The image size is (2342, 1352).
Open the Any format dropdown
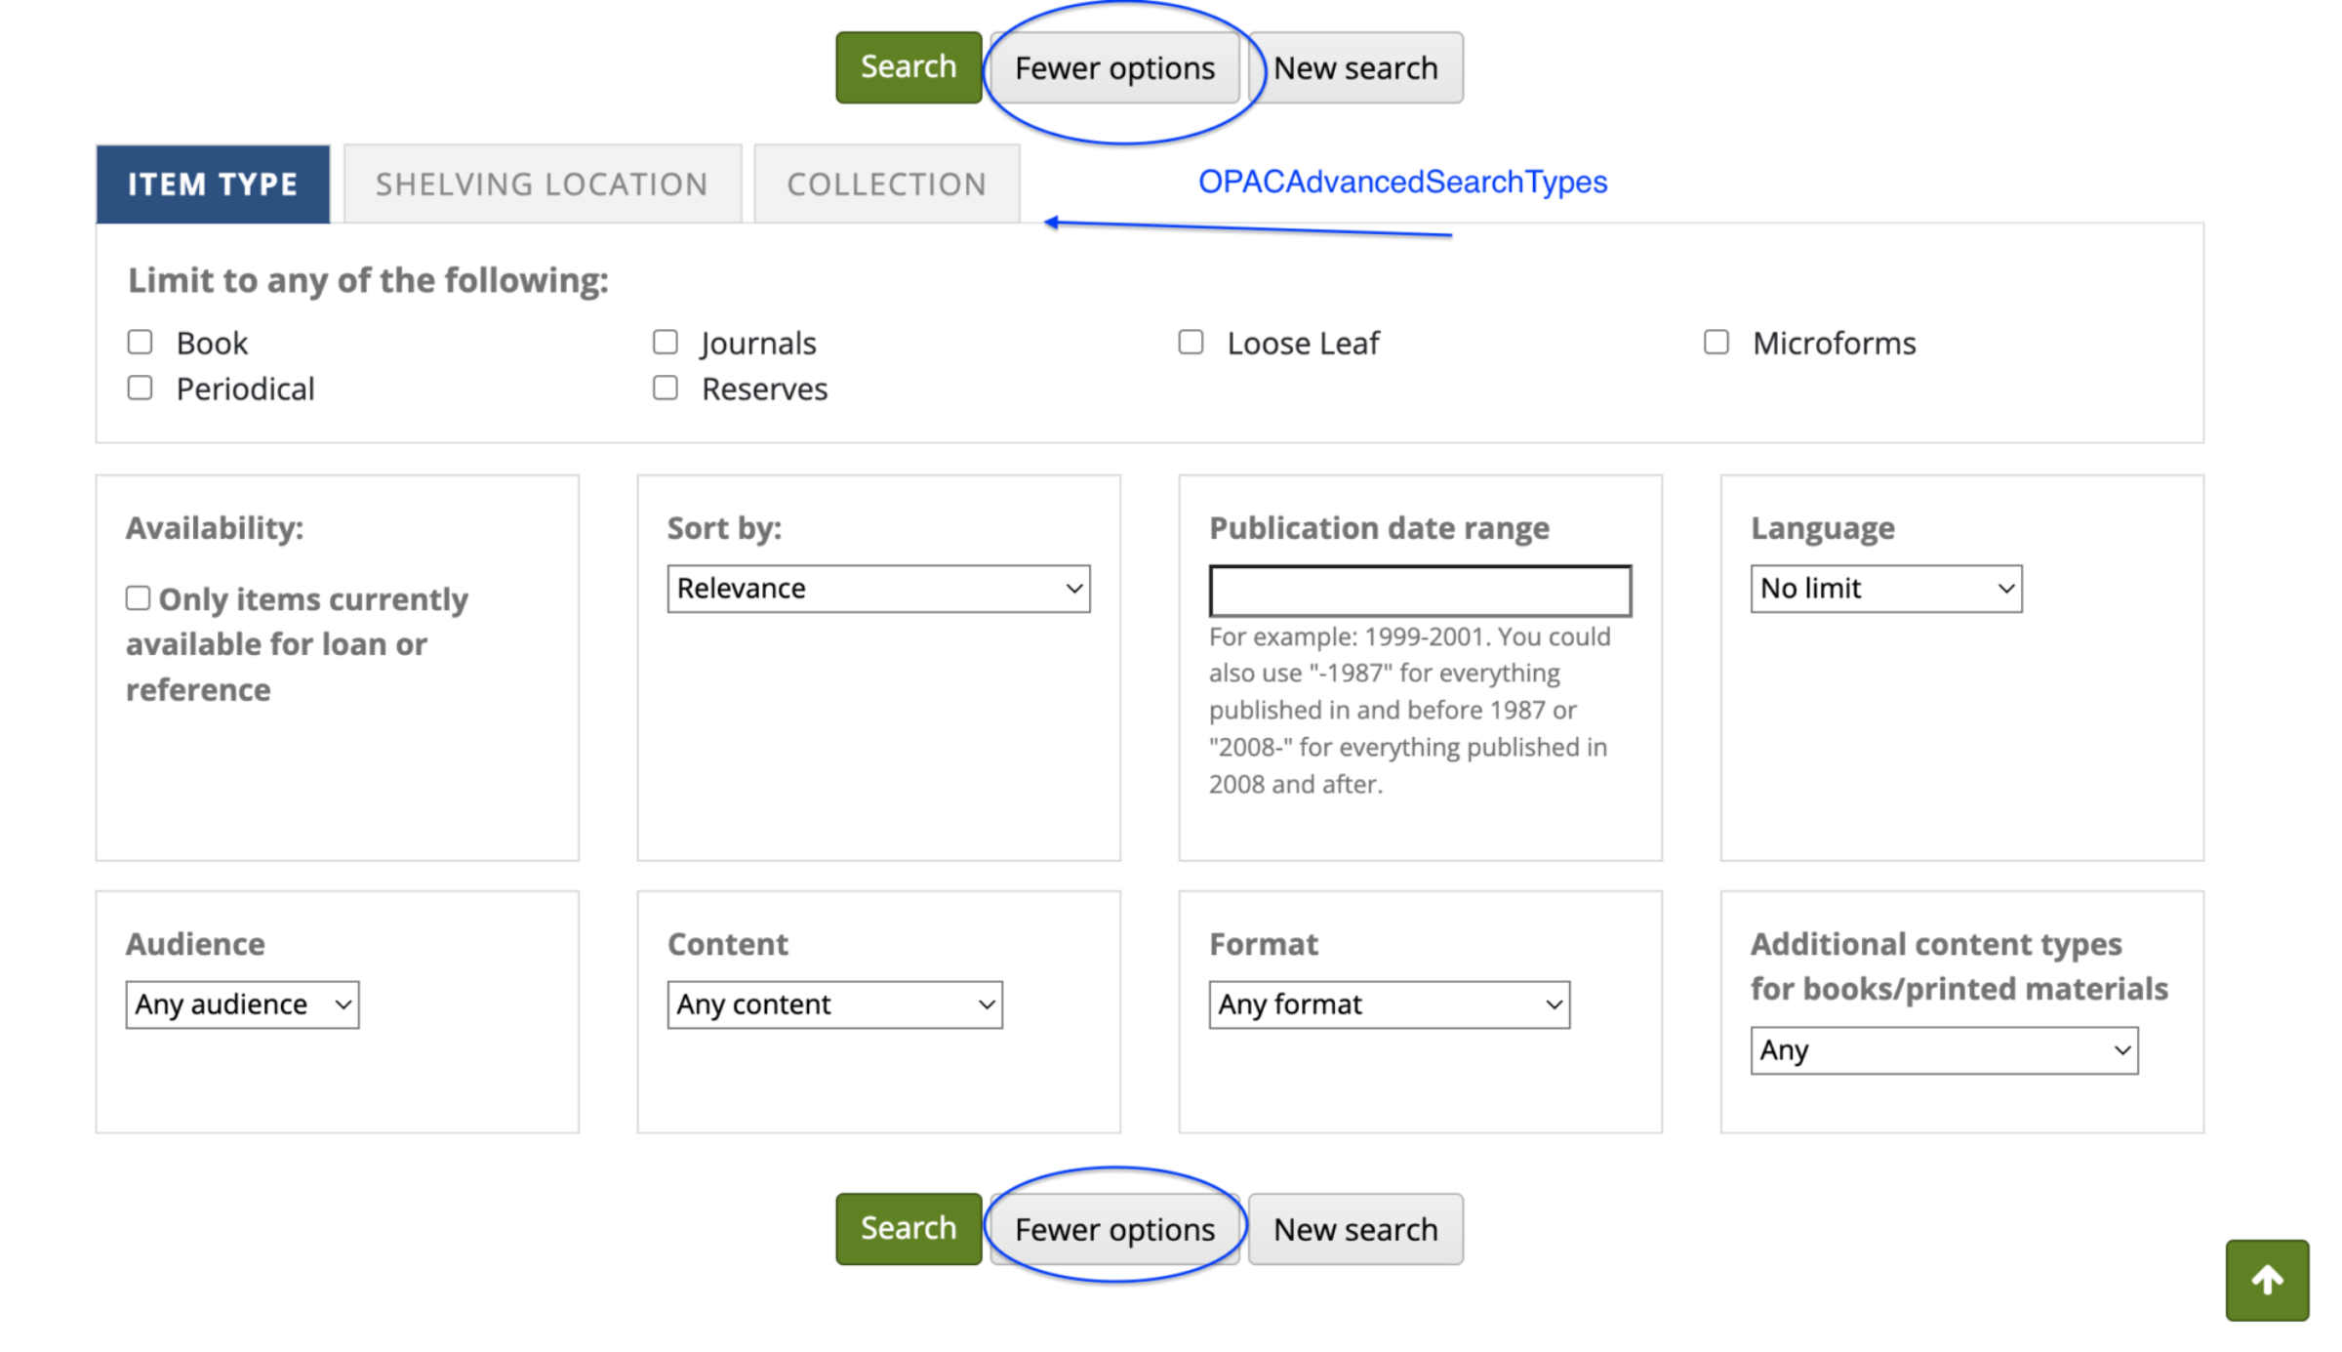point(1389,1004)
